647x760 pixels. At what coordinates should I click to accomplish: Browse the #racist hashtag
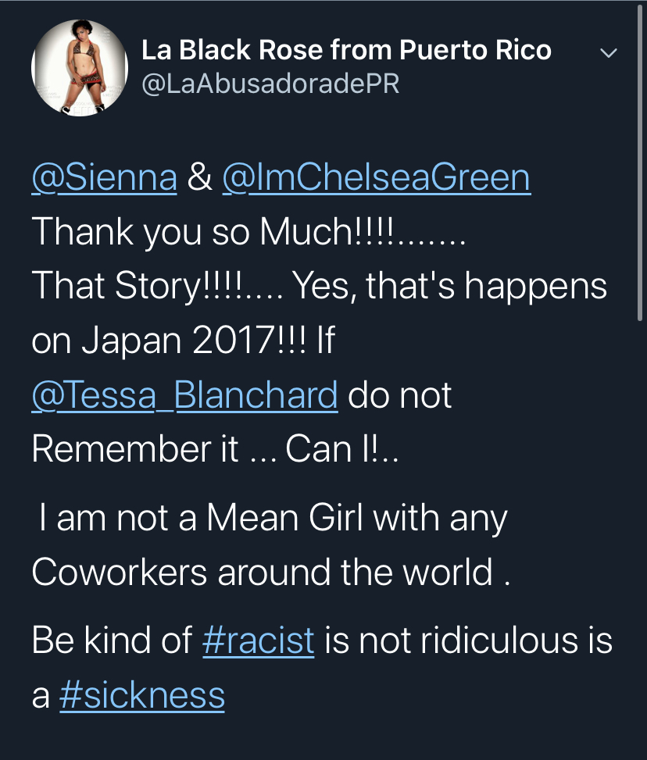tap(258, 640)
